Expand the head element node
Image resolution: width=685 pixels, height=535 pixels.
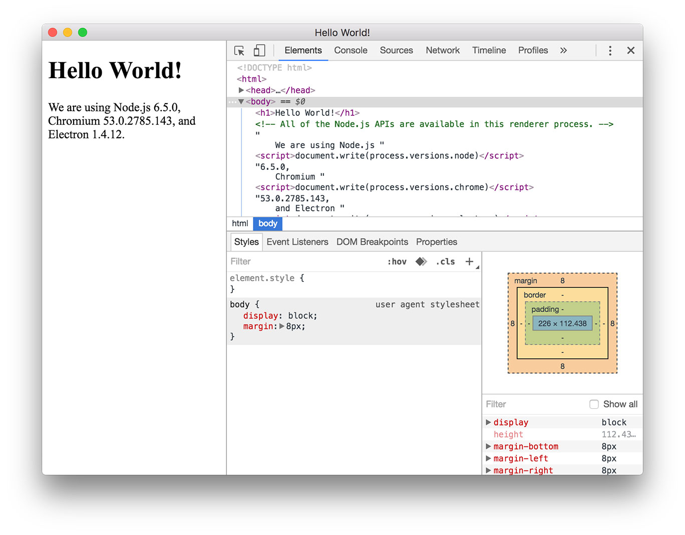241,90
